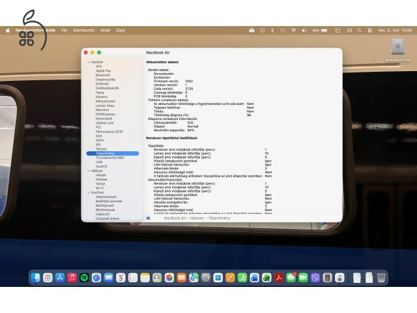Click Hardver in the bottom path bar

pyautogui.click(x=197, y=218)
